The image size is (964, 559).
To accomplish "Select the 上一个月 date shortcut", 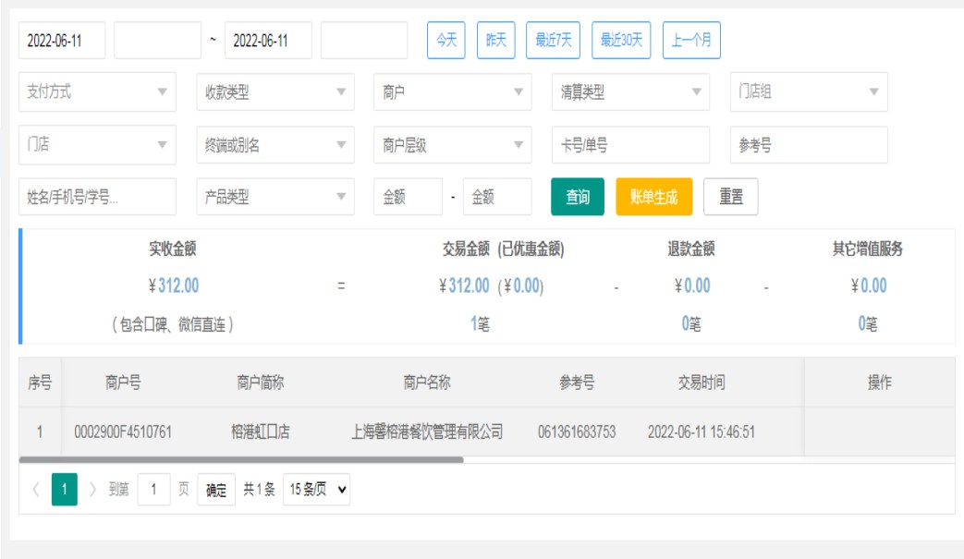I will (691, 41).
